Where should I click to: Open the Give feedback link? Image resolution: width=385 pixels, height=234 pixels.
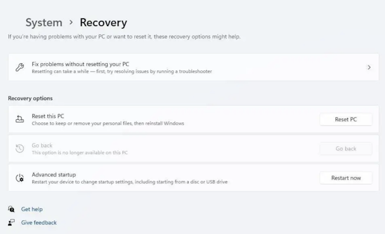pos(39,223)
